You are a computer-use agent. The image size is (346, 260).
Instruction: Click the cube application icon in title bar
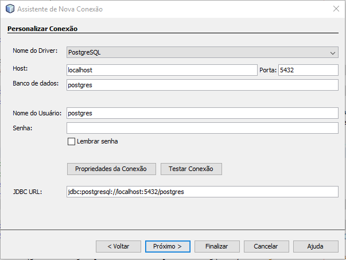pyautogui.click(x=10, y=9)
